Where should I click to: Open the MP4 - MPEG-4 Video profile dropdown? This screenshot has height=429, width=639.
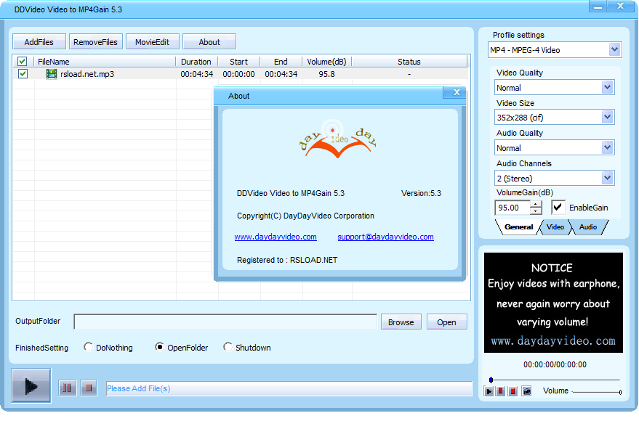point(614,50)
